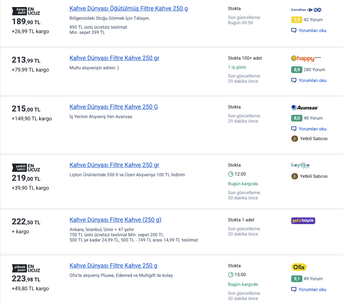343x303 pixels.
Task: Click '+49,80 TL kargo' shipping cost
Action: pos(31,288)
